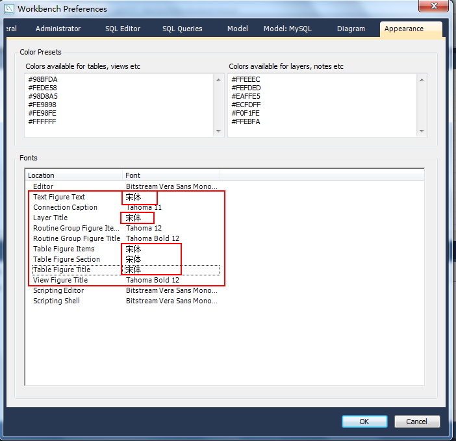
Task: Click the Location column header
Action: pyautogui.click(x=74, y=175)
